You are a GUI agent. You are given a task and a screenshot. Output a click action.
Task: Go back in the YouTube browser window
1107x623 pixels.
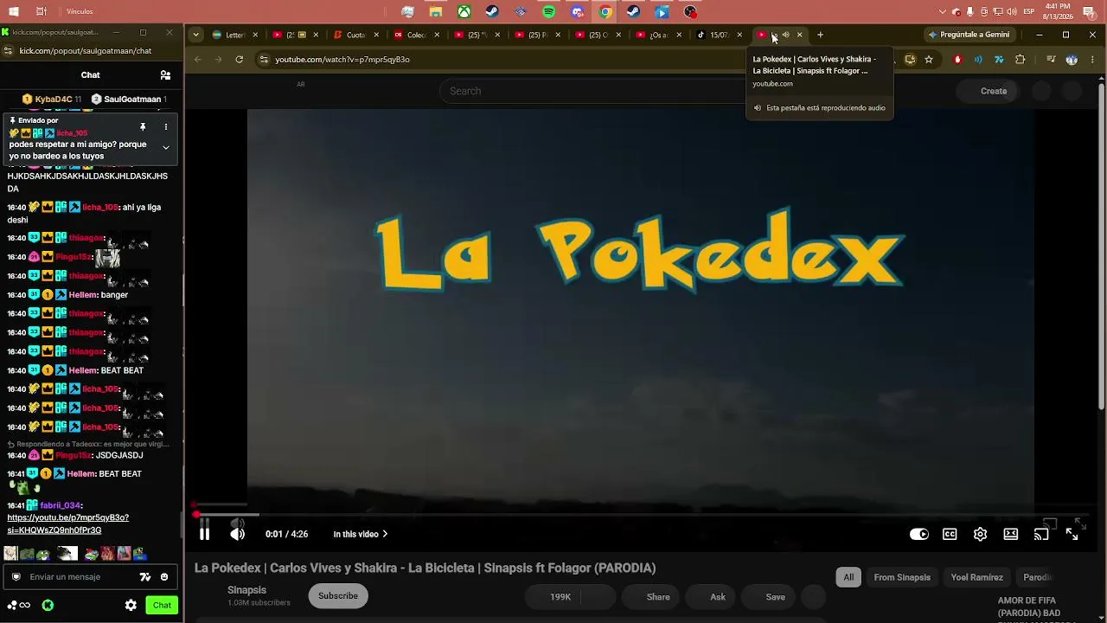coord(198,60)
